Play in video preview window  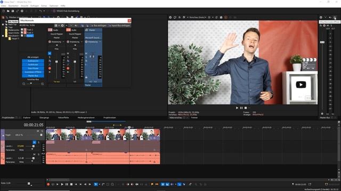click(237, 108)
